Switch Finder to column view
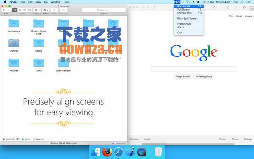254x159 pixels. pos(25,10)
